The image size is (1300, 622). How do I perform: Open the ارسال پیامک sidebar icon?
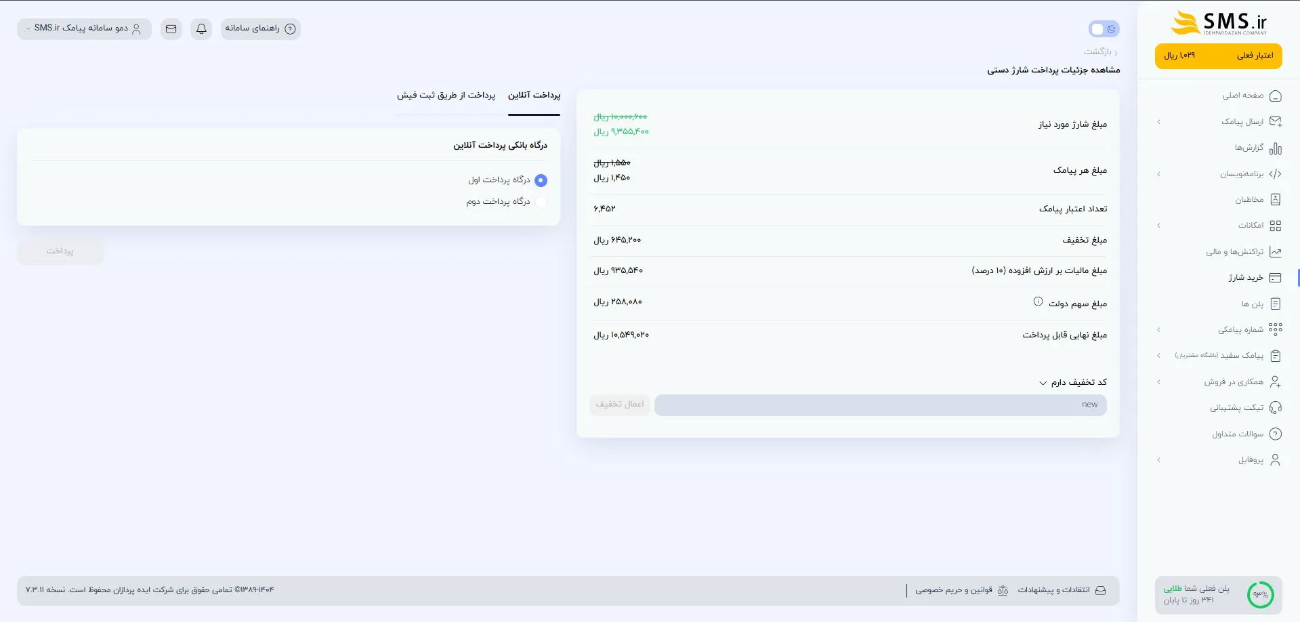coord(1276,121)
